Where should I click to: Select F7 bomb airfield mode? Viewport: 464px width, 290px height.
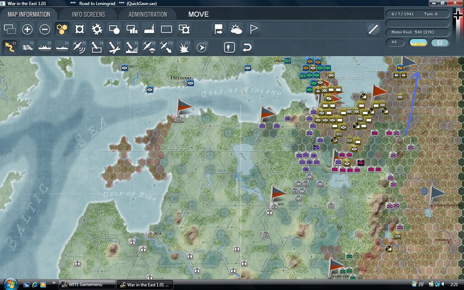point(114,47)
